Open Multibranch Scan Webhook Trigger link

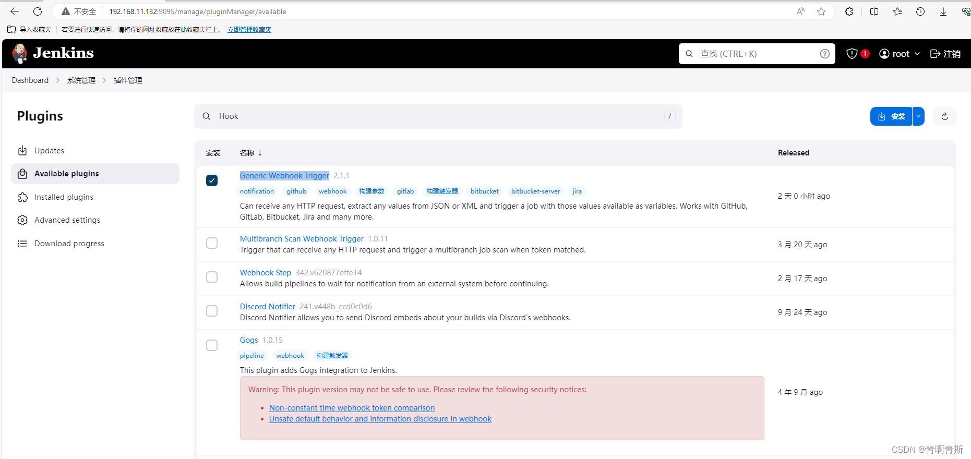pos(302,239)
